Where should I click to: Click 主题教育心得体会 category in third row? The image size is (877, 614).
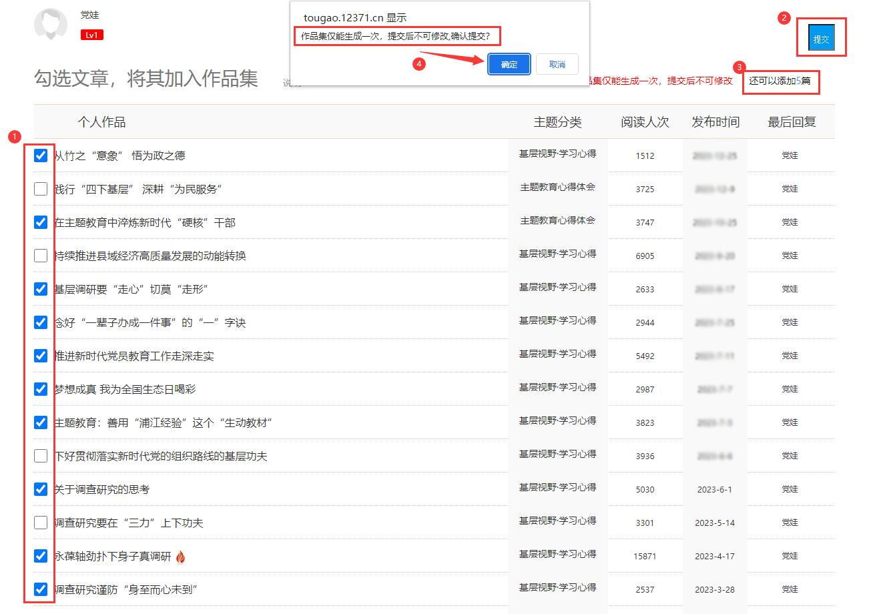click(557, 220)
